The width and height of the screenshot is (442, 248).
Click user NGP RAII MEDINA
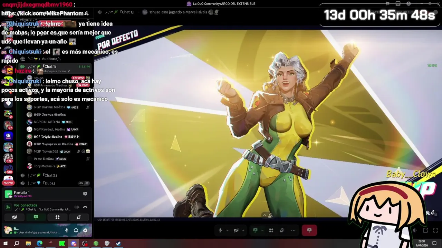click(58, 122)
